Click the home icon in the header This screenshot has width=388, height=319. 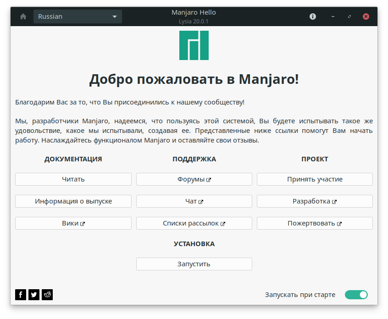pos(23,16)
